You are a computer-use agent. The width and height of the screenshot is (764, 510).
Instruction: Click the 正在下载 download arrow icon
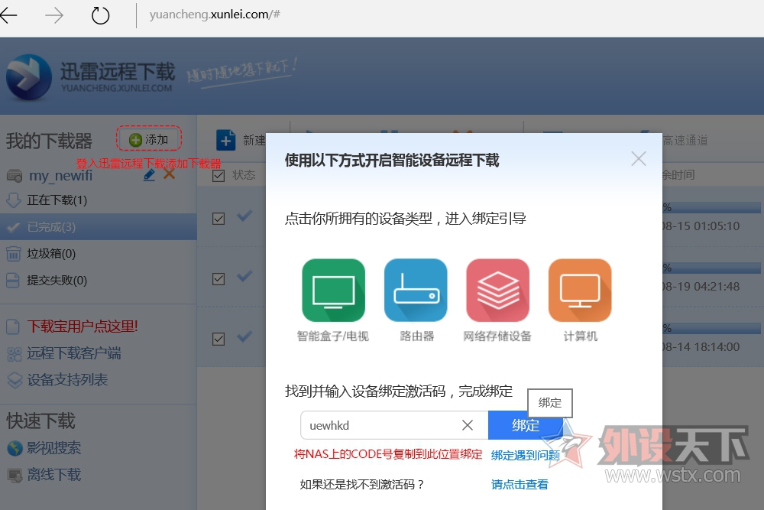(x=14, y=200)
